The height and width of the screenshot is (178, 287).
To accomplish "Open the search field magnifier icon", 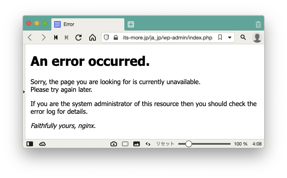I will click(x=243, y=37).
